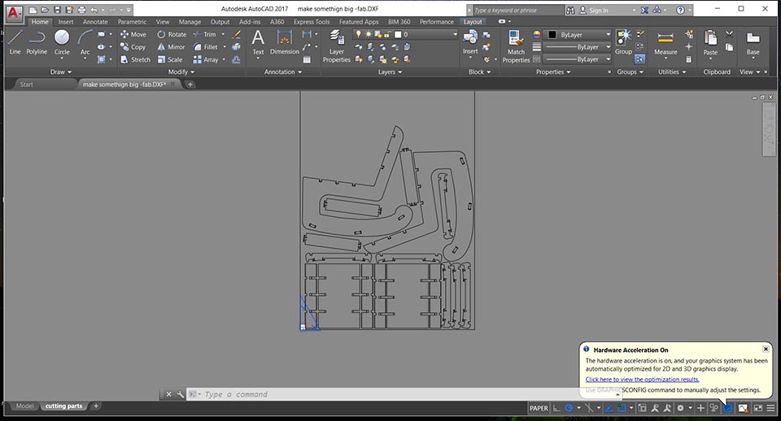Viewport: 781px width, 421px height.
Task: Toggle PAPER space button in status bar
Action: pos(539,408)
